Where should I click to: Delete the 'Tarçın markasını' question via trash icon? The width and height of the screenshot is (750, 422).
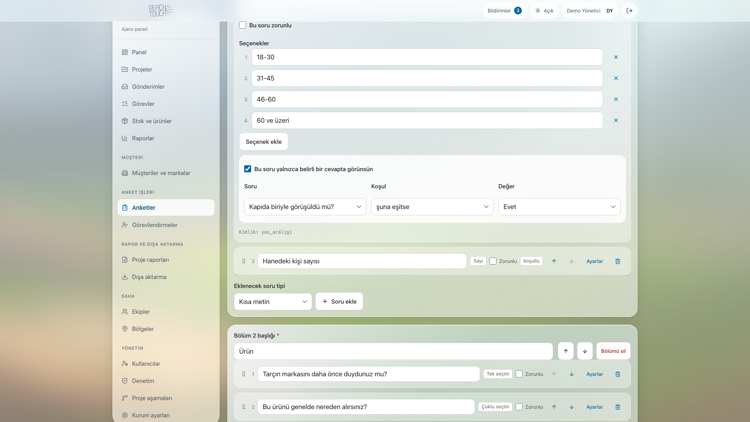tap(618, 374)
